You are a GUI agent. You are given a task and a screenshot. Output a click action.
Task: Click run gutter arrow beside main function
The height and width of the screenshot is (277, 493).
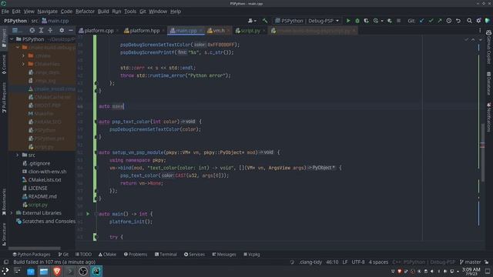(x=88, y=214)
